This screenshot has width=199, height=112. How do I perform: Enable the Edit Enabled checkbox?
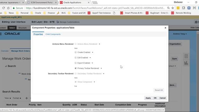76,58
